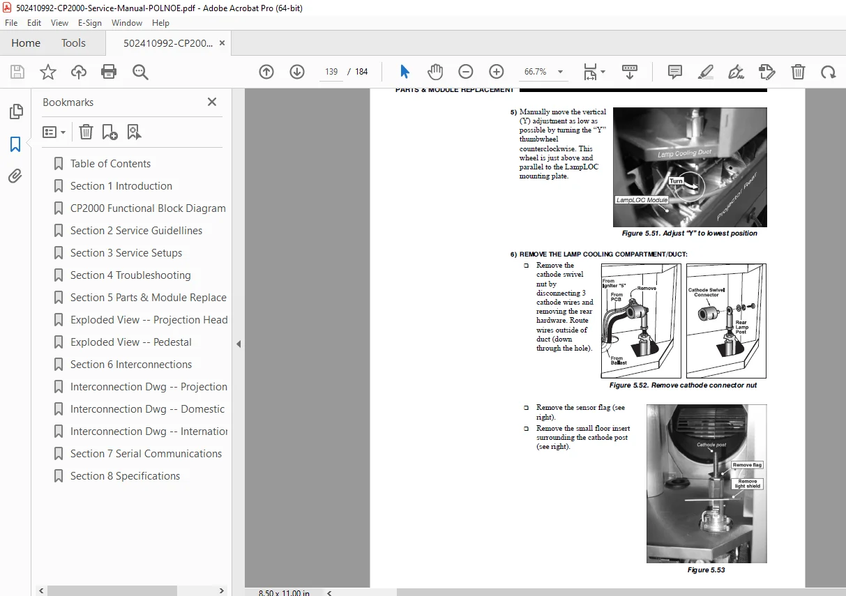Open the File menu
This screenshot has width=846, height=596.
click(11, 23)
